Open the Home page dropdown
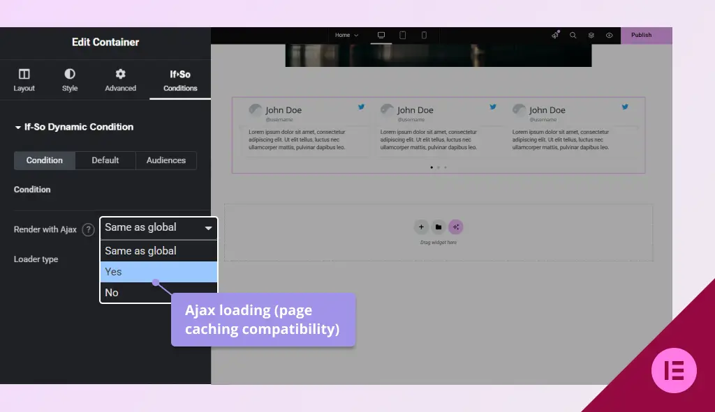 [x=346, y=35]
